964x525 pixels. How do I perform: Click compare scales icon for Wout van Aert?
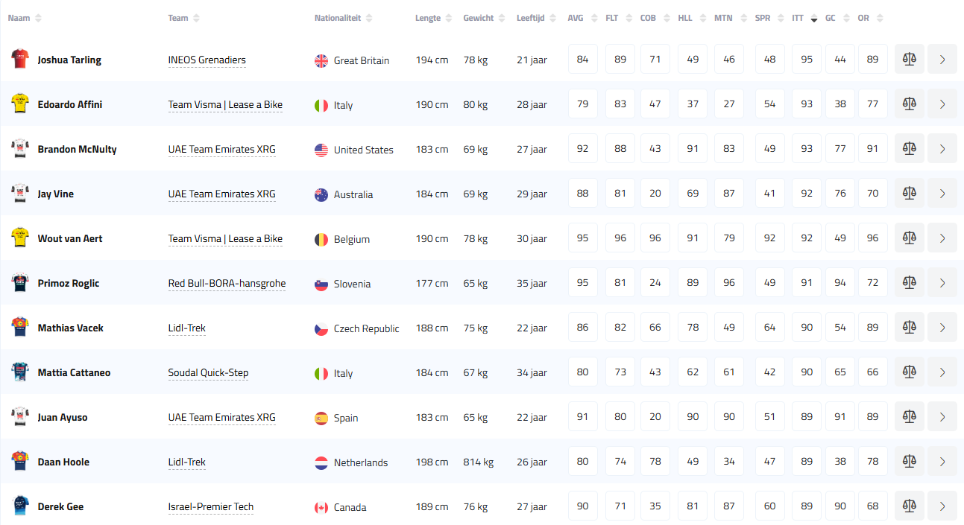click(x=909, y=238)
